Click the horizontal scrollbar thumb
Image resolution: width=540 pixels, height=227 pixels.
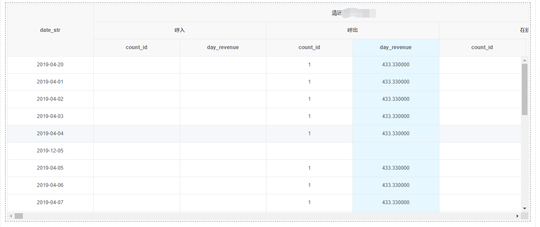19,215
